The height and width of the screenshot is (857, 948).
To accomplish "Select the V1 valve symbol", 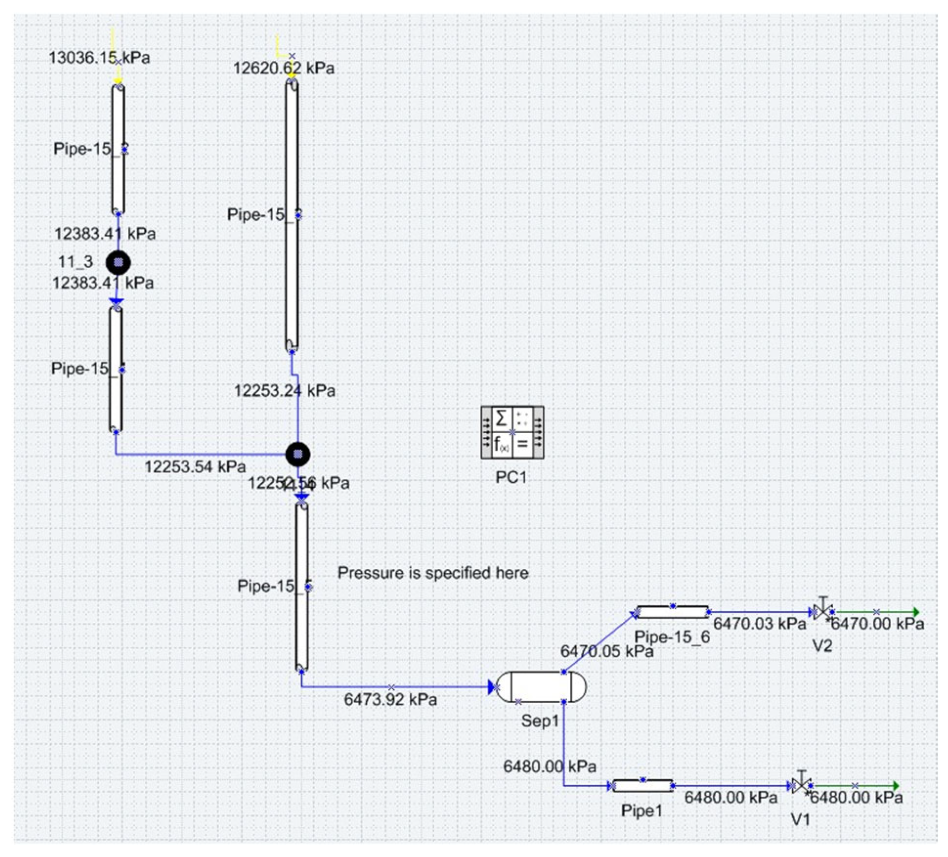I will click(800, 784).
